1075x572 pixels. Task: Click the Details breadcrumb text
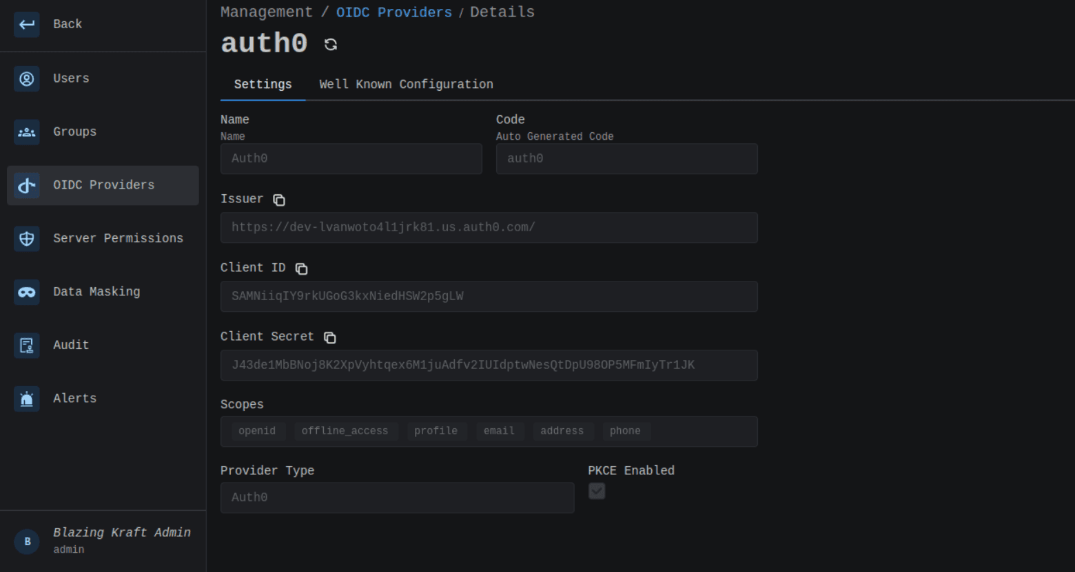502,12
